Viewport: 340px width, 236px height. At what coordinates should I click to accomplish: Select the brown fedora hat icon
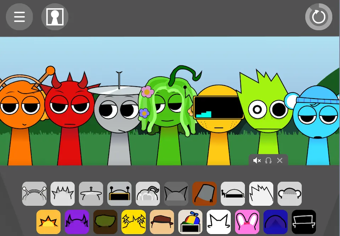[162, 222]
